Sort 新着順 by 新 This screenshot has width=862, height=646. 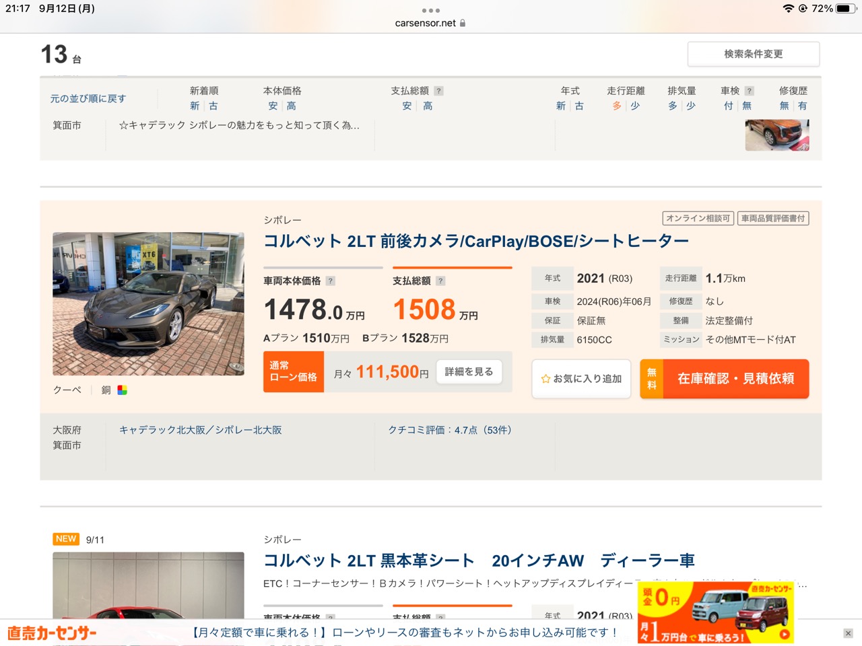tap(195, 106)
